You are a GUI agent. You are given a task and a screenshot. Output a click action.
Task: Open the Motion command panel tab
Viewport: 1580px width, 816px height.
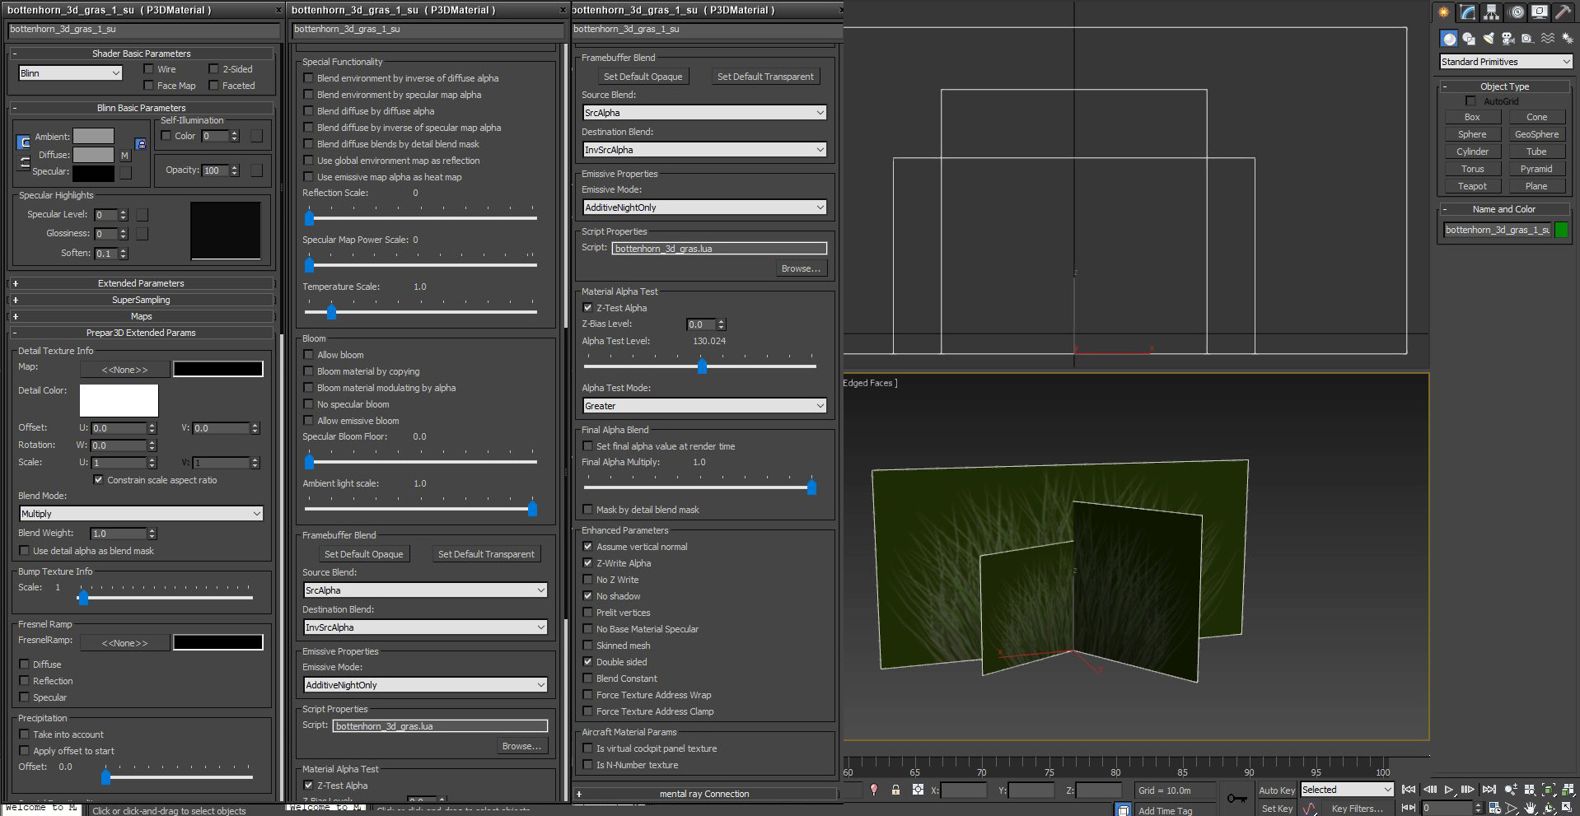tap(1516, 12)
